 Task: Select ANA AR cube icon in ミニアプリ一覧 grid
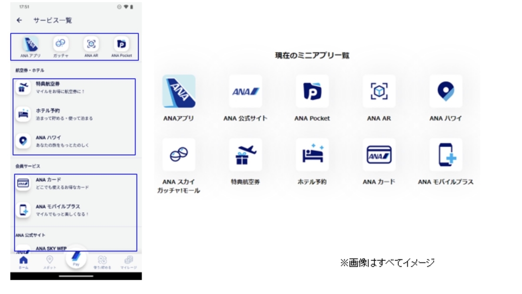379,91
